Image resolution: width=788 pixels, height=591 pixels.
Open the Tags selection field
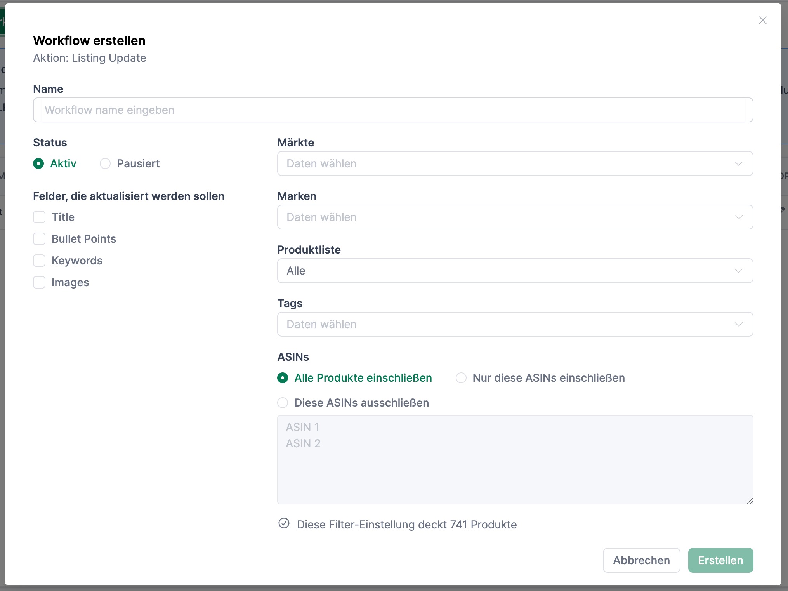point(466,324)
